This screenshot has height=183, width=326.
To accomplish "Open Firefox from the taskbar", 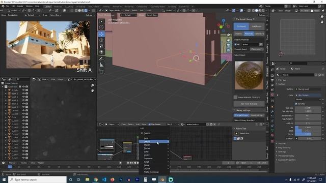I will [x=112, y=179].
